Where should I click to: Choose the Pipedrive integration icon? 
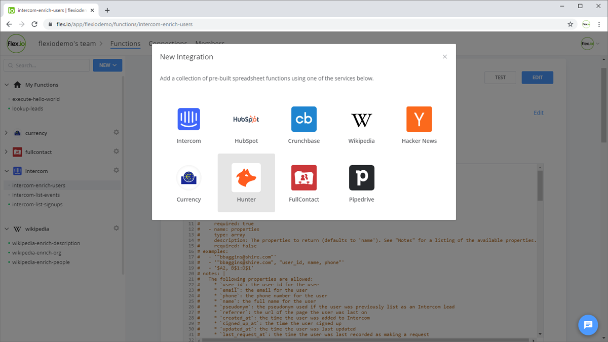(362, 178)
